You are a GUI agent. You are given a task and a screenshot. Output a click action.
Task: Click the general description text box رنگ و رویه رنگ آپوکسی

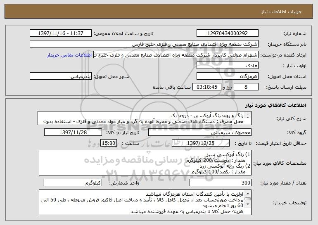click(145, 118)
